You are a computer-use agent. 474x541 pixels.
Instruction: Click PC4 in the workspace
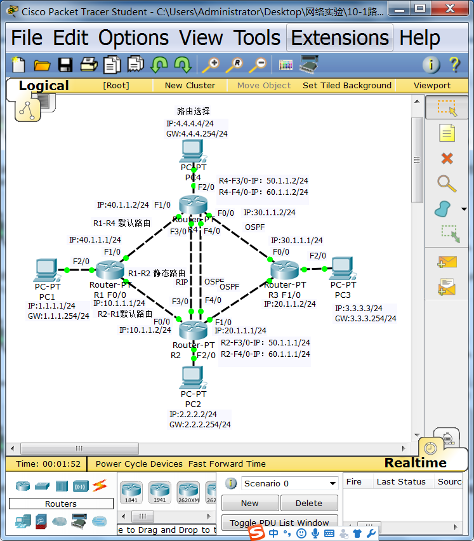click(x=193, y=151)
